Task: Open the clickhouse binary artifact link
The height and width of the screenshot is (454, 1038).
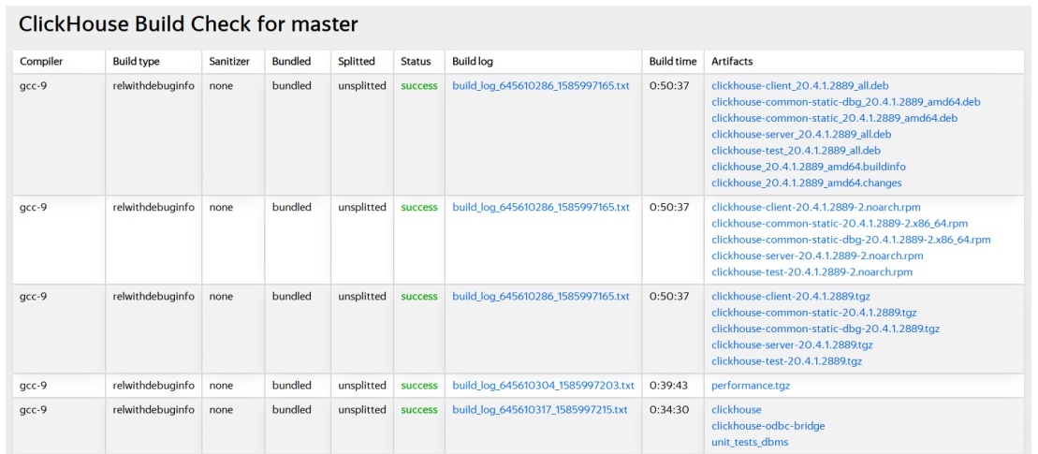Action: pyautogui.click(x=736, y=410)
